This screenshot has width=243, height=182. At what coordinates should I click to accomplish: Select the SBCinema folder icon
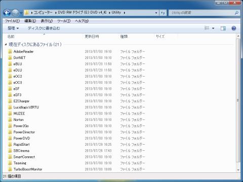click(10, 151)
